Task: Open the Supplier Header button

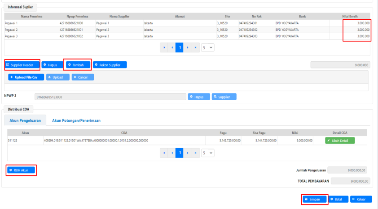Action: tap(22, 65)
